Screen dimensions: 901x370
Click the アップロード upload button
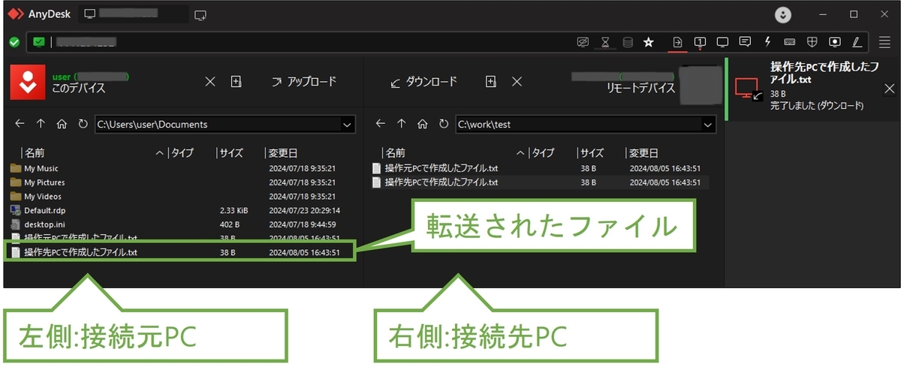303,82
